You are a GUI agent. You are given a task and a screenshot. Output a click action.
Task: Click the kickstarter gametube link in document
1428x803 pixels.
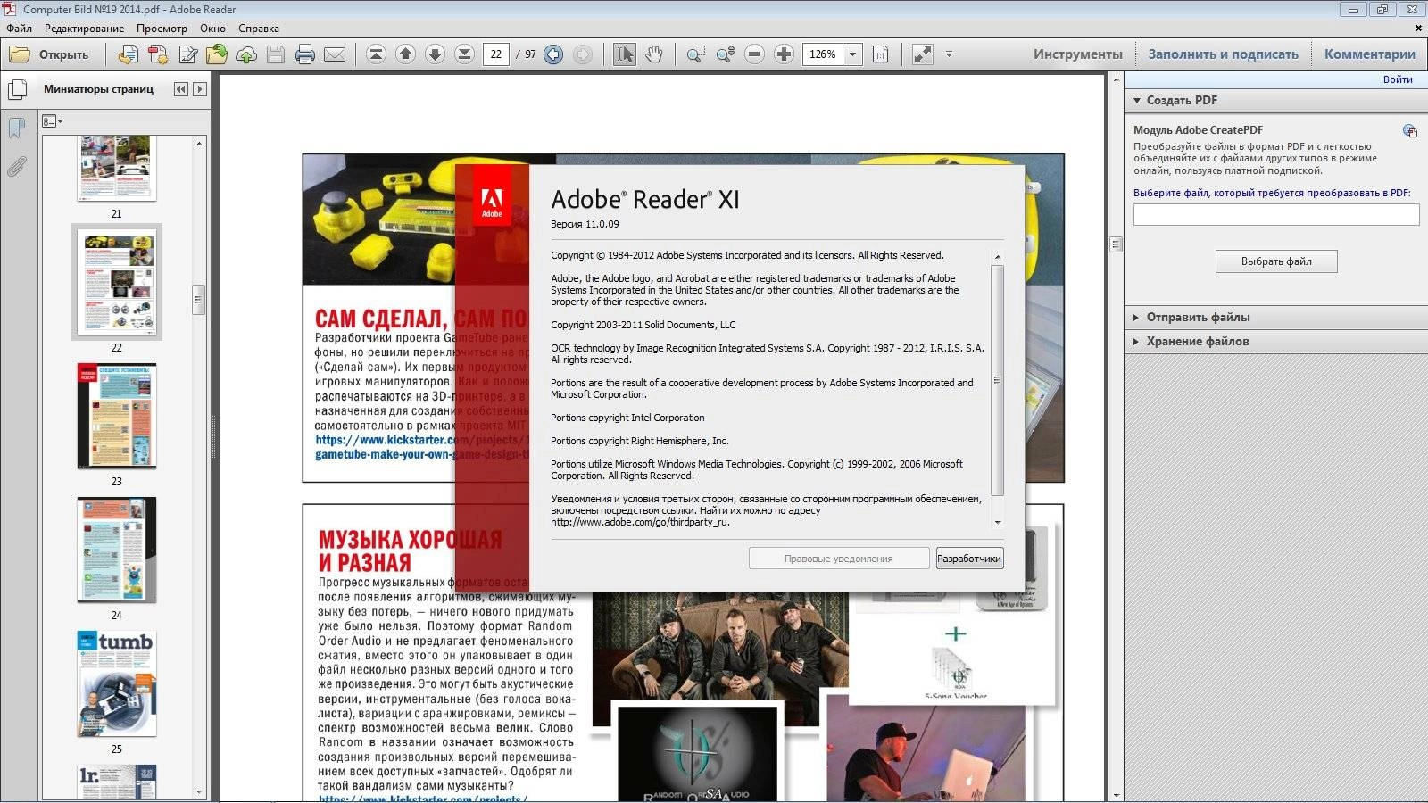(422, 447)
